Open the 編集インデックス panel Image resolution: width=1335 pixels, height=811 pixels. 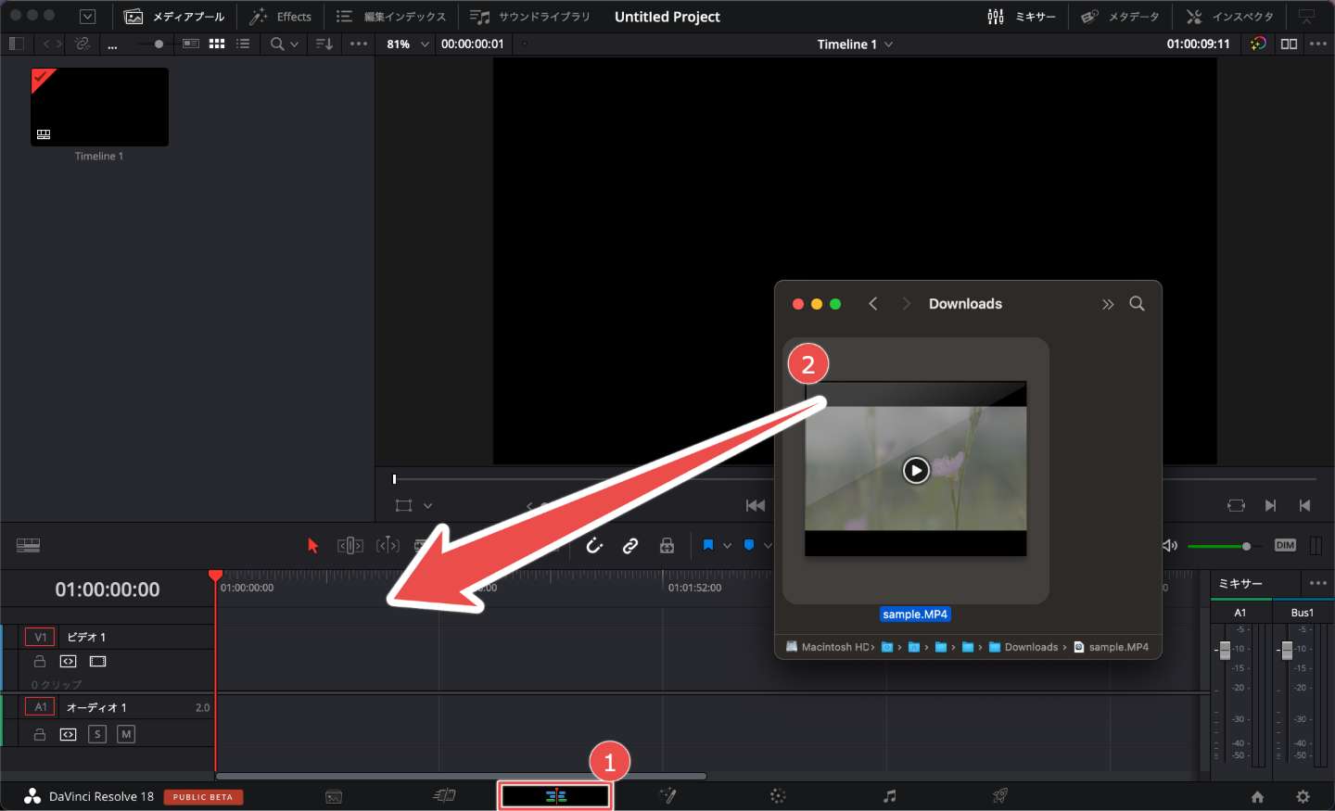click(x=390, y=17)
